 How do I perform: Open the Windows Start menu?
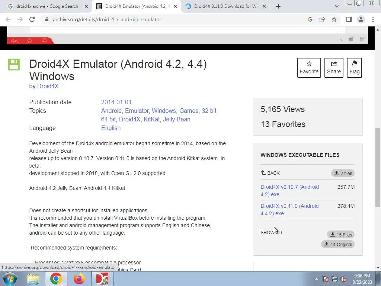pos(10,279)
